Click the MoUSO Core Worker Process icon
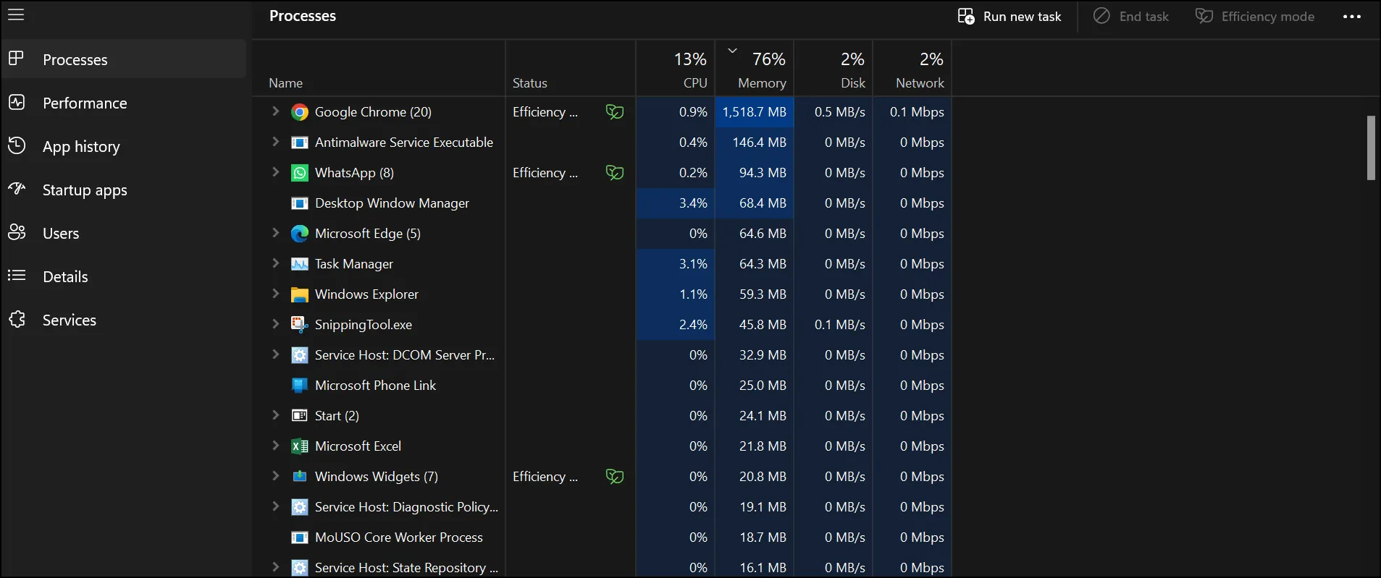 coord(299,537)
